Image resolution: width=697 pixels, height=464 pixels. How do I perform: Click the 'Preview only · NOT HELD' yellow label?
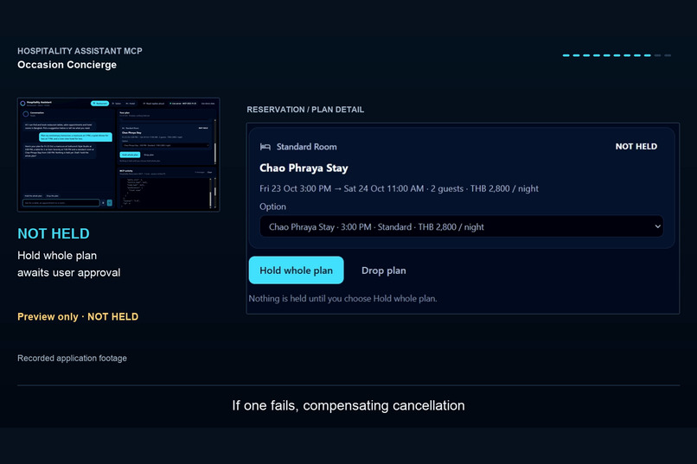78,316
